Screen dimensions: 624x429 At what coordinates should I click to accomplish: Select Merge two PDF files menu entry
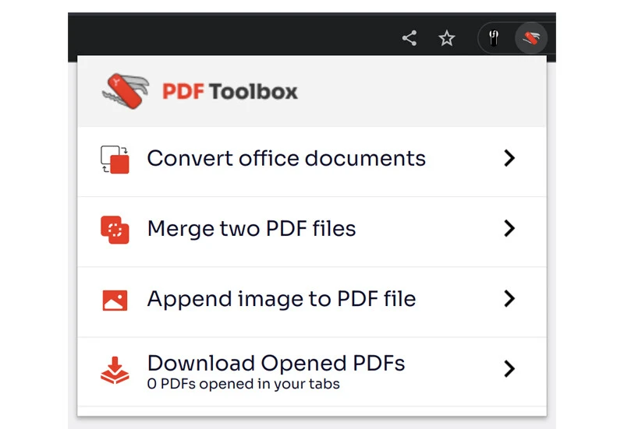[x=251, y=229]
